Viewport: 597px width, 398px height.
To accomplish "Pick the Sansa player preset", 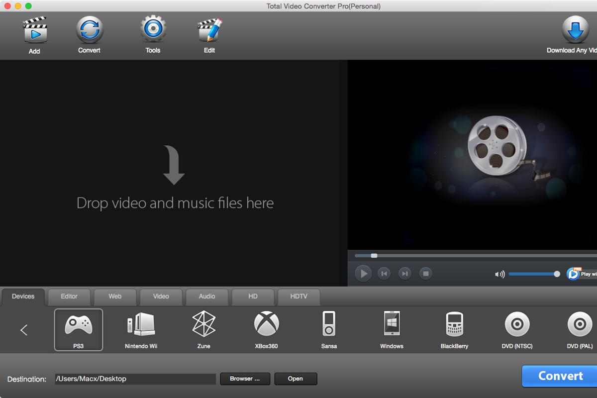I will click(329, 330).
